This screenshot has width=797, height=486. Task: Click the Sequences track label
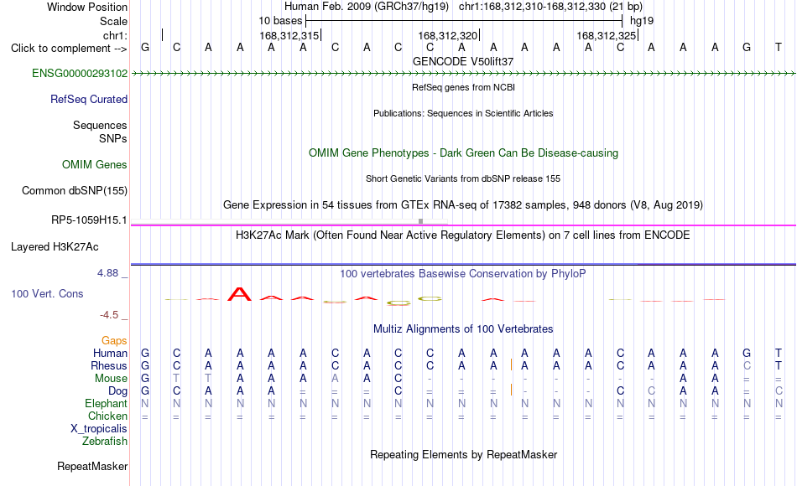click(100, 126)
